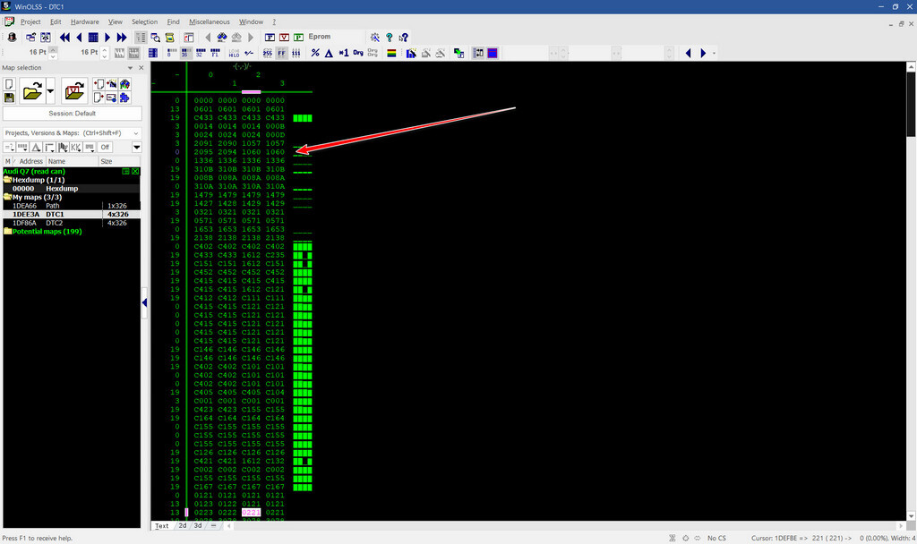This screenshot has width=917, height=544.
Task: Open the Miscellaneous menu
Action: pos(210,21)
